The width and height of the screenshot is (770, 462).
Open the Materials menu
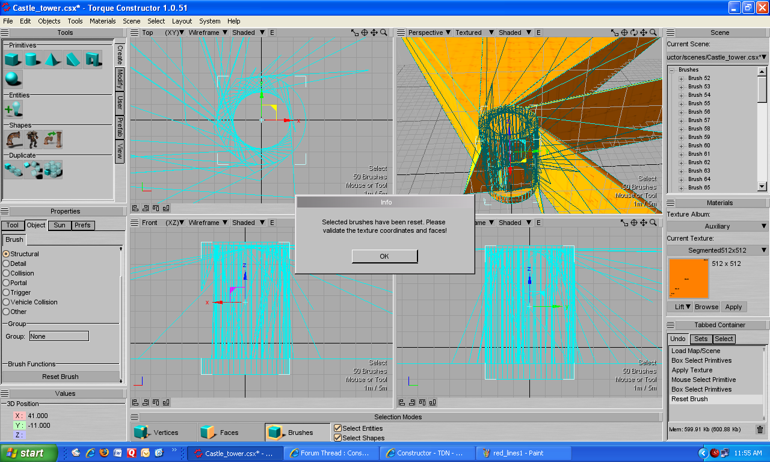102,21
